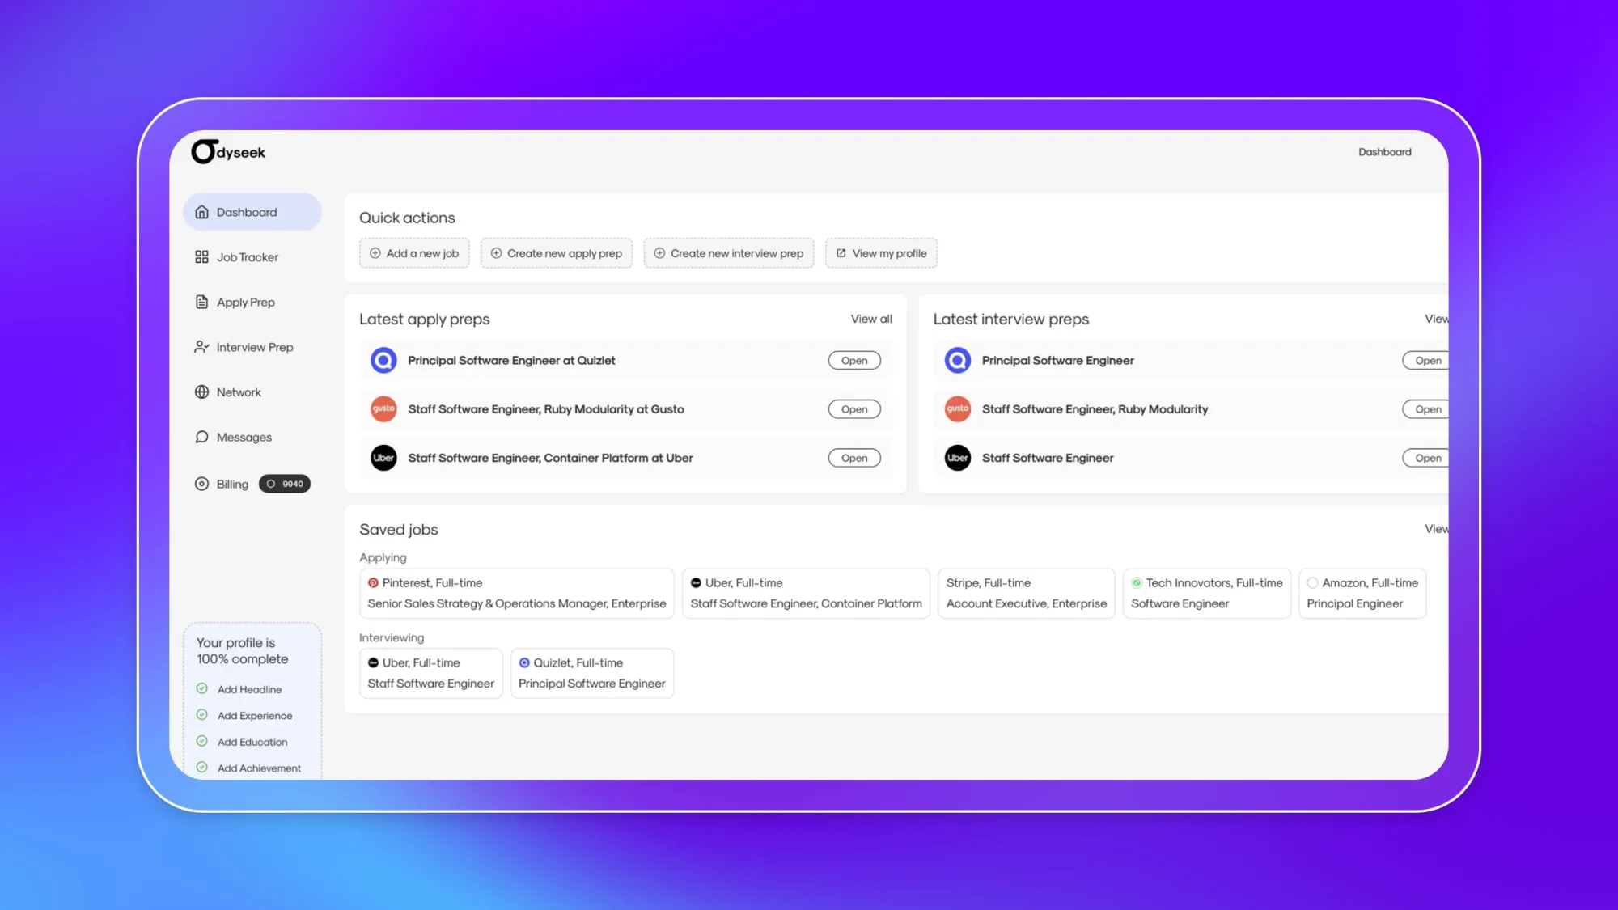Screen dimensions: 1618x910
Task: Click View all above Latest apply preps
Action: [871, 319]
